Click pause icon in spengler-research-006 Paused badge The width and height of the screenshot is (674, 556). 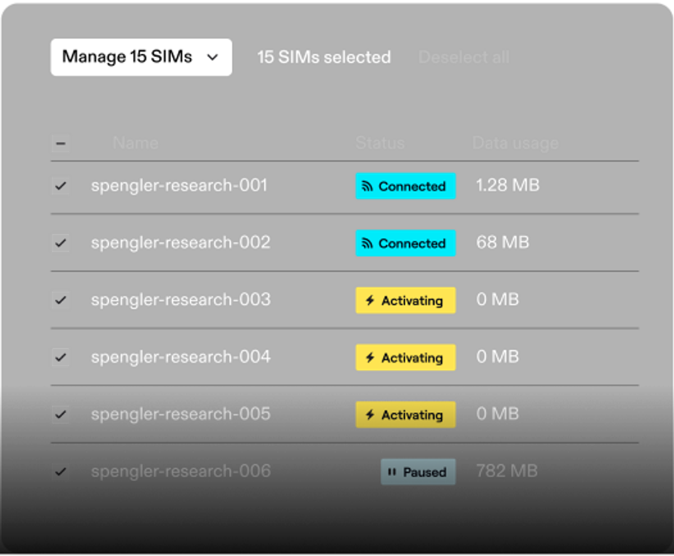pos(392,472)
